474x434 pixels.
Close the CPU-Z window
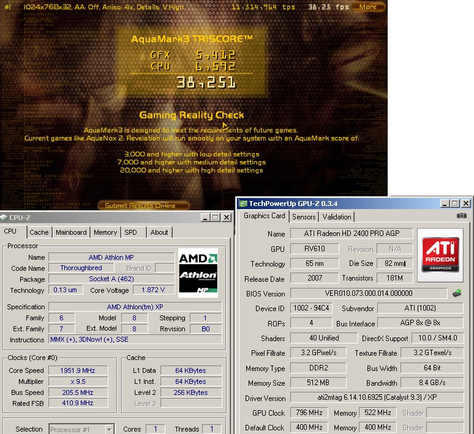point(227,217)
